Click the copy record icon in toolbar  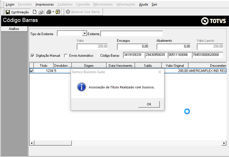[x=41, y=12]
